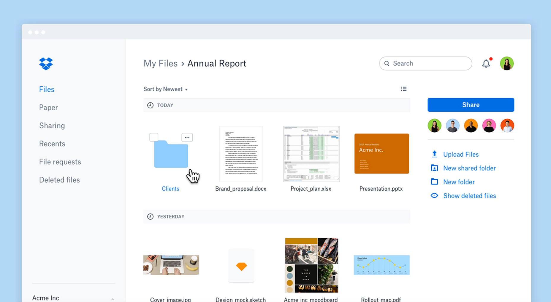Screen dimensions: 551x302
Task: Navigate to My Files breadcrumb
Action: [x=160, y=63]
